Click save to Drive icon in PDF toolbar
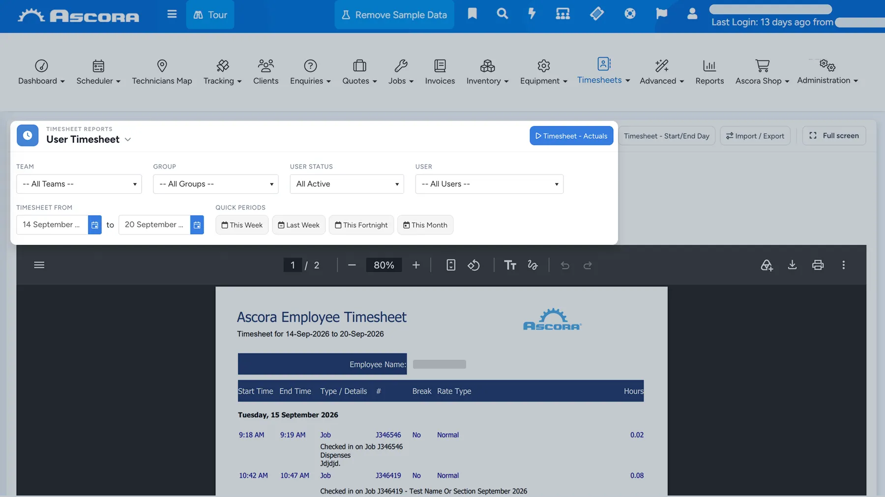885x497 pixels. [767, 265]
